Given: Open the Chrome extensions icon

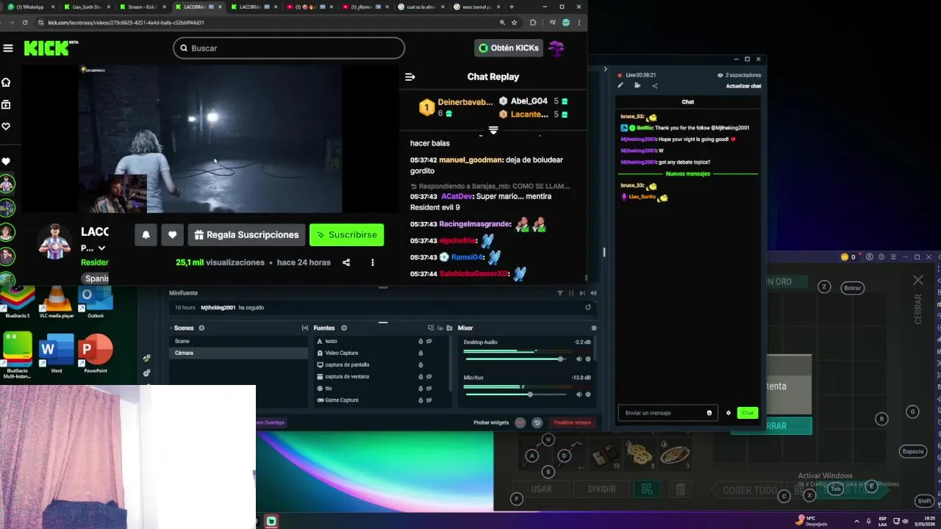Looking at the screenshot, I should pos(533,23).
